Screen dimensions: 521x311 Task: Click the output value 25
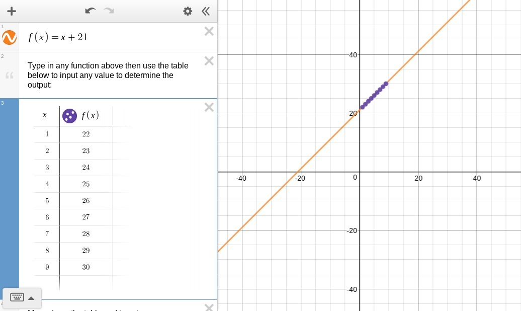click(85, 184)
